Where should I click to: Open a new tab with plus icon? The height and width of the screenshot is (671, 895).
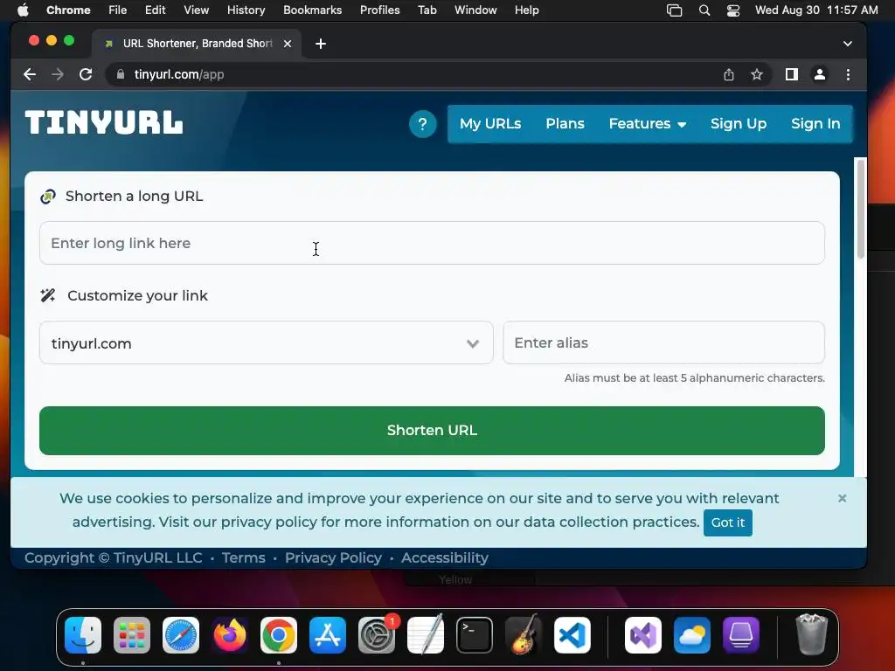321,44
